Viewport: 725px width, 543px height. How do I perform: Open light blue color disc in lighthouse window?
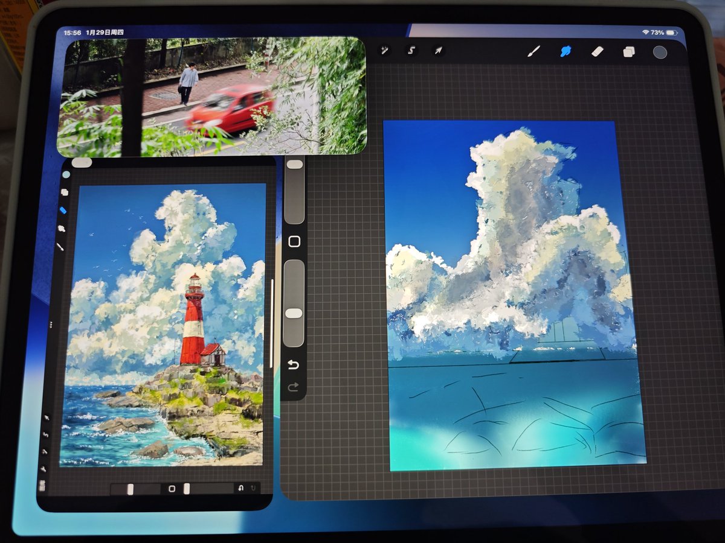click(66, 174)
